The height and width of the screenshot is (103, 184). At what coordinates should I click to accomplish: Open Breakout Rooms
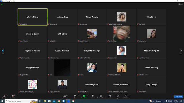[x=101, y=96]
